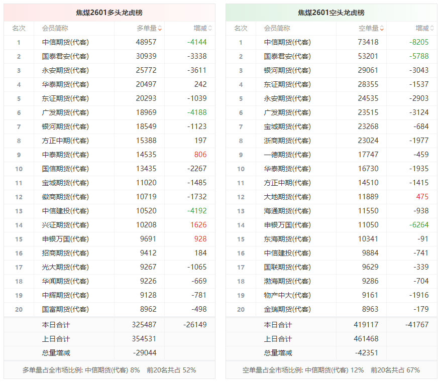441x383 pixels.
Task: Click 总量增减 value -42351 in short table
Action: point(367,353)
